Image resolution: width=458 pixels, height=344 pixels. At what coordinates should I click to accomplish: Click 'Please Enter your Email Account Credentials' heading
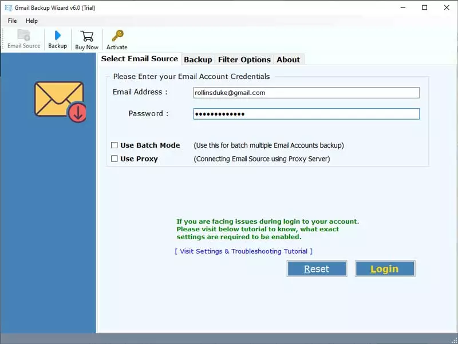(x=191, y=77)
